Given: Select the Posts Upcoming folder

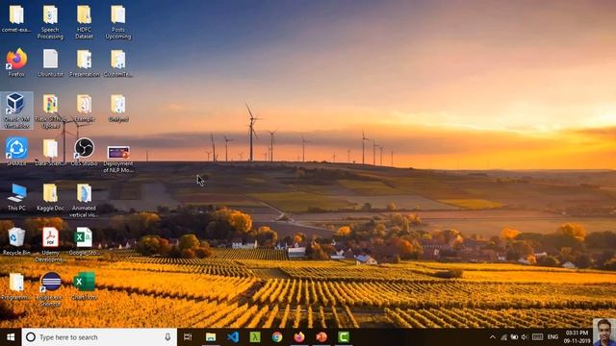Looking at the screenshot, I should coord(117,22).
